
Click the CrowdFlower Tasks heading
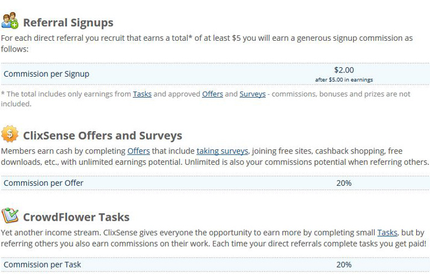tap(76, 217)
